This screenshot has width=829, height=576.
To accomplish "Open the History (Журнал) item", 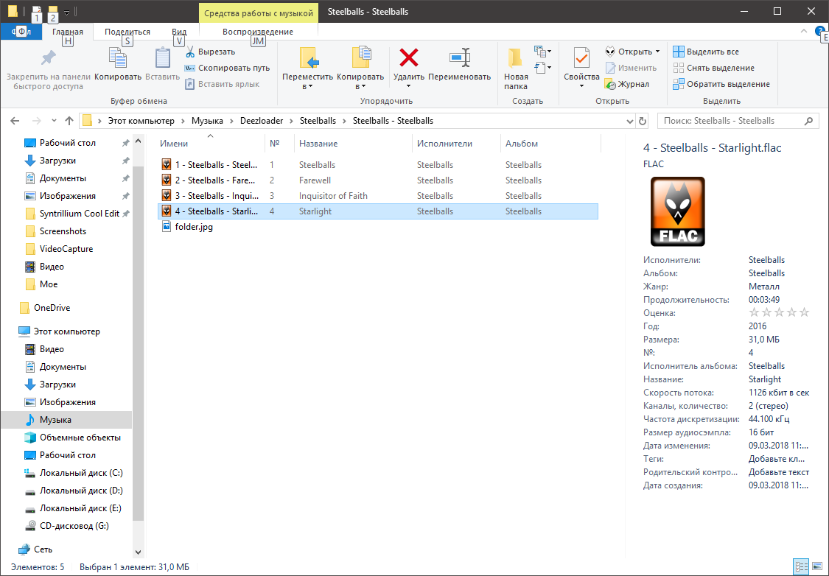I will (x=627, y=84).
